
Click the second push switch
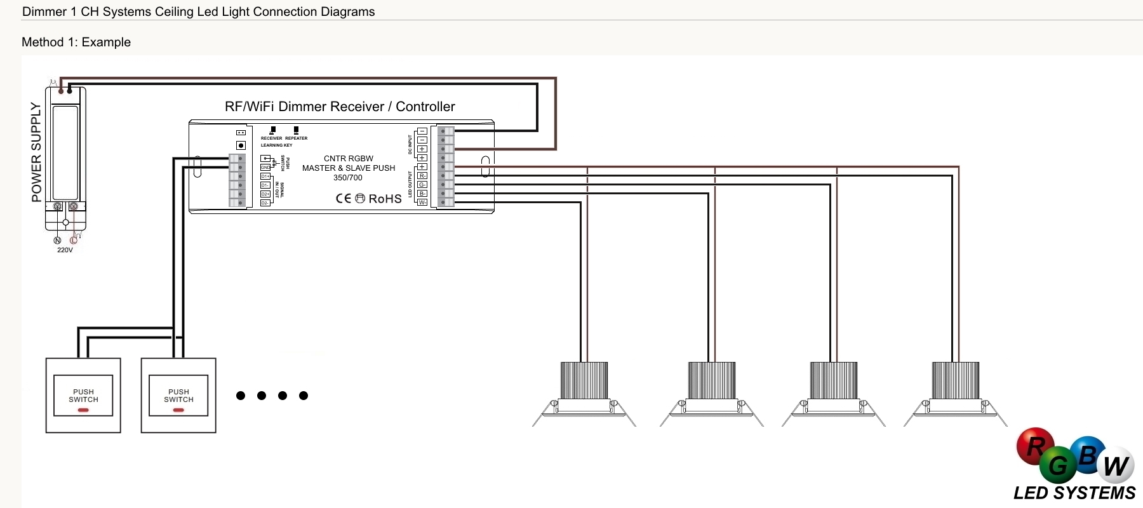point(178,396)
